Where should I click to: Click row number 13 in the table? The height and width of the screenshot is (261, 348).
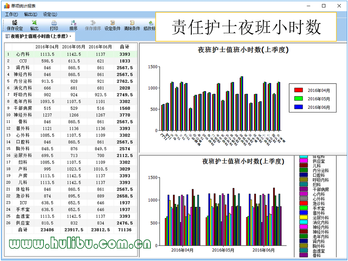coord(8,135)
